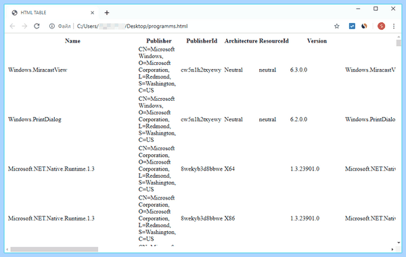Click the horizontal scrollbar right arrow

[392, 250]
